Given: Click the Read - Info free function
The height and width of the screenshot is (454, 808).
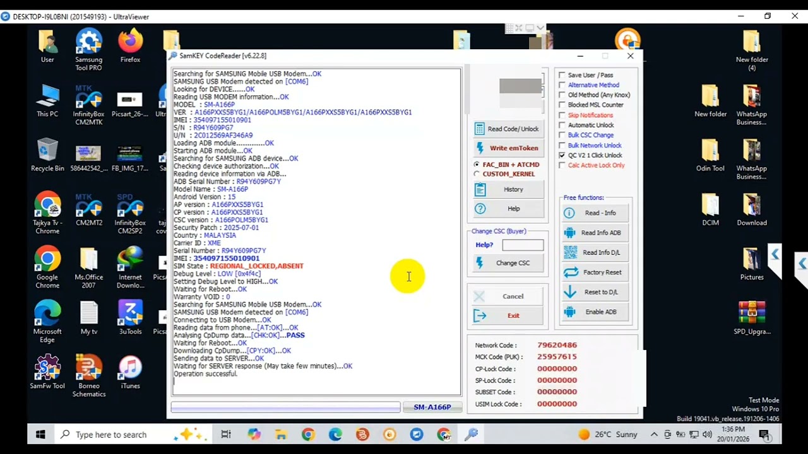Looking at the screenshot, I should (595, 213).
